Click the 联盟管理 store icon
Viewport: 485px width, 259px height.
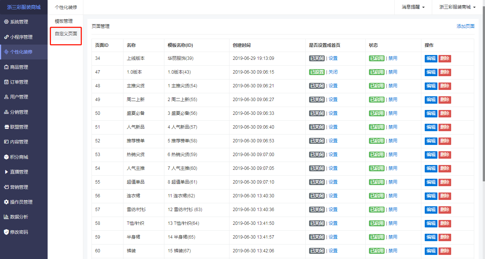[6, 127]
